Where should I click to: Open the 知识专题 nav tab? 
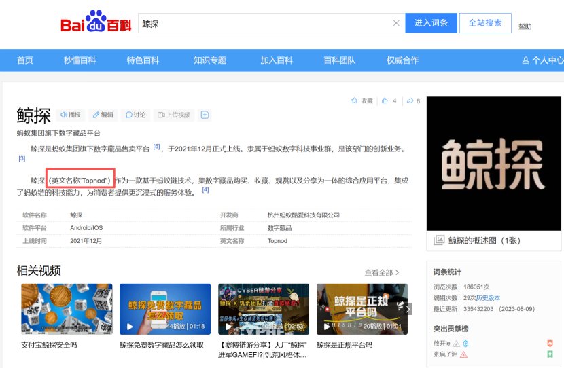pyautogui.click(x=209, y=60)
